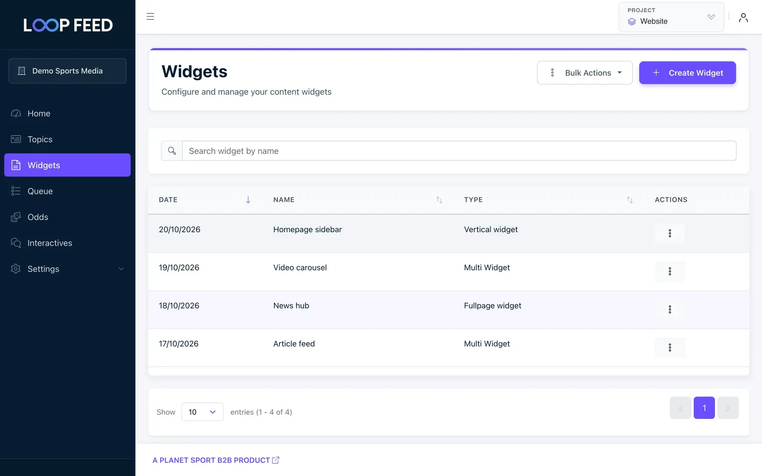The image size is (762, 476).
Task: Open actions menu for News hub
Action: click(670, 309)
